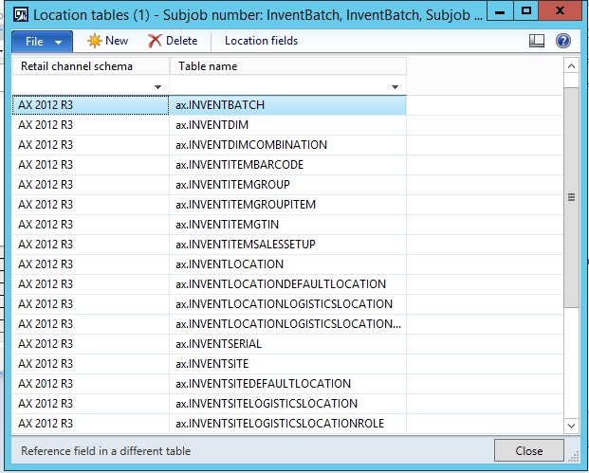Open the File menu dropdown
This screenshot has width=589, height=473.
[42, 42]
